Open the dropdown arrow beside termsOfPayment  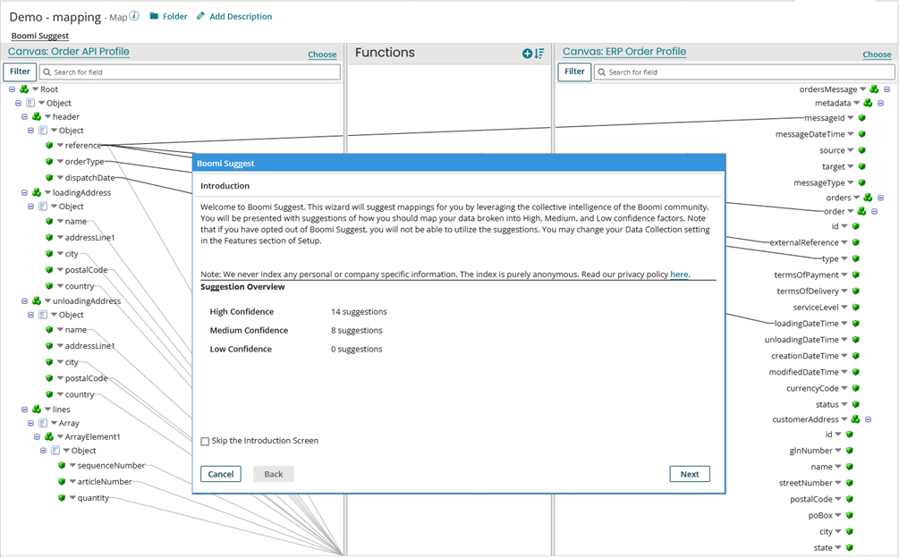(844, 275)
